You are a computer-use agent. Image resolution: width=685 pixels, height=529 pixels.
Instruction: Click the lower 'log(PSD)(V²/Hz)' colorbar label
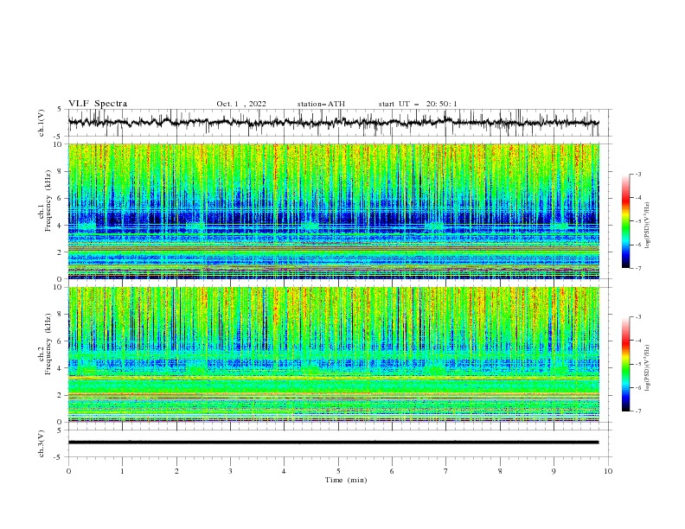[648, 367]
